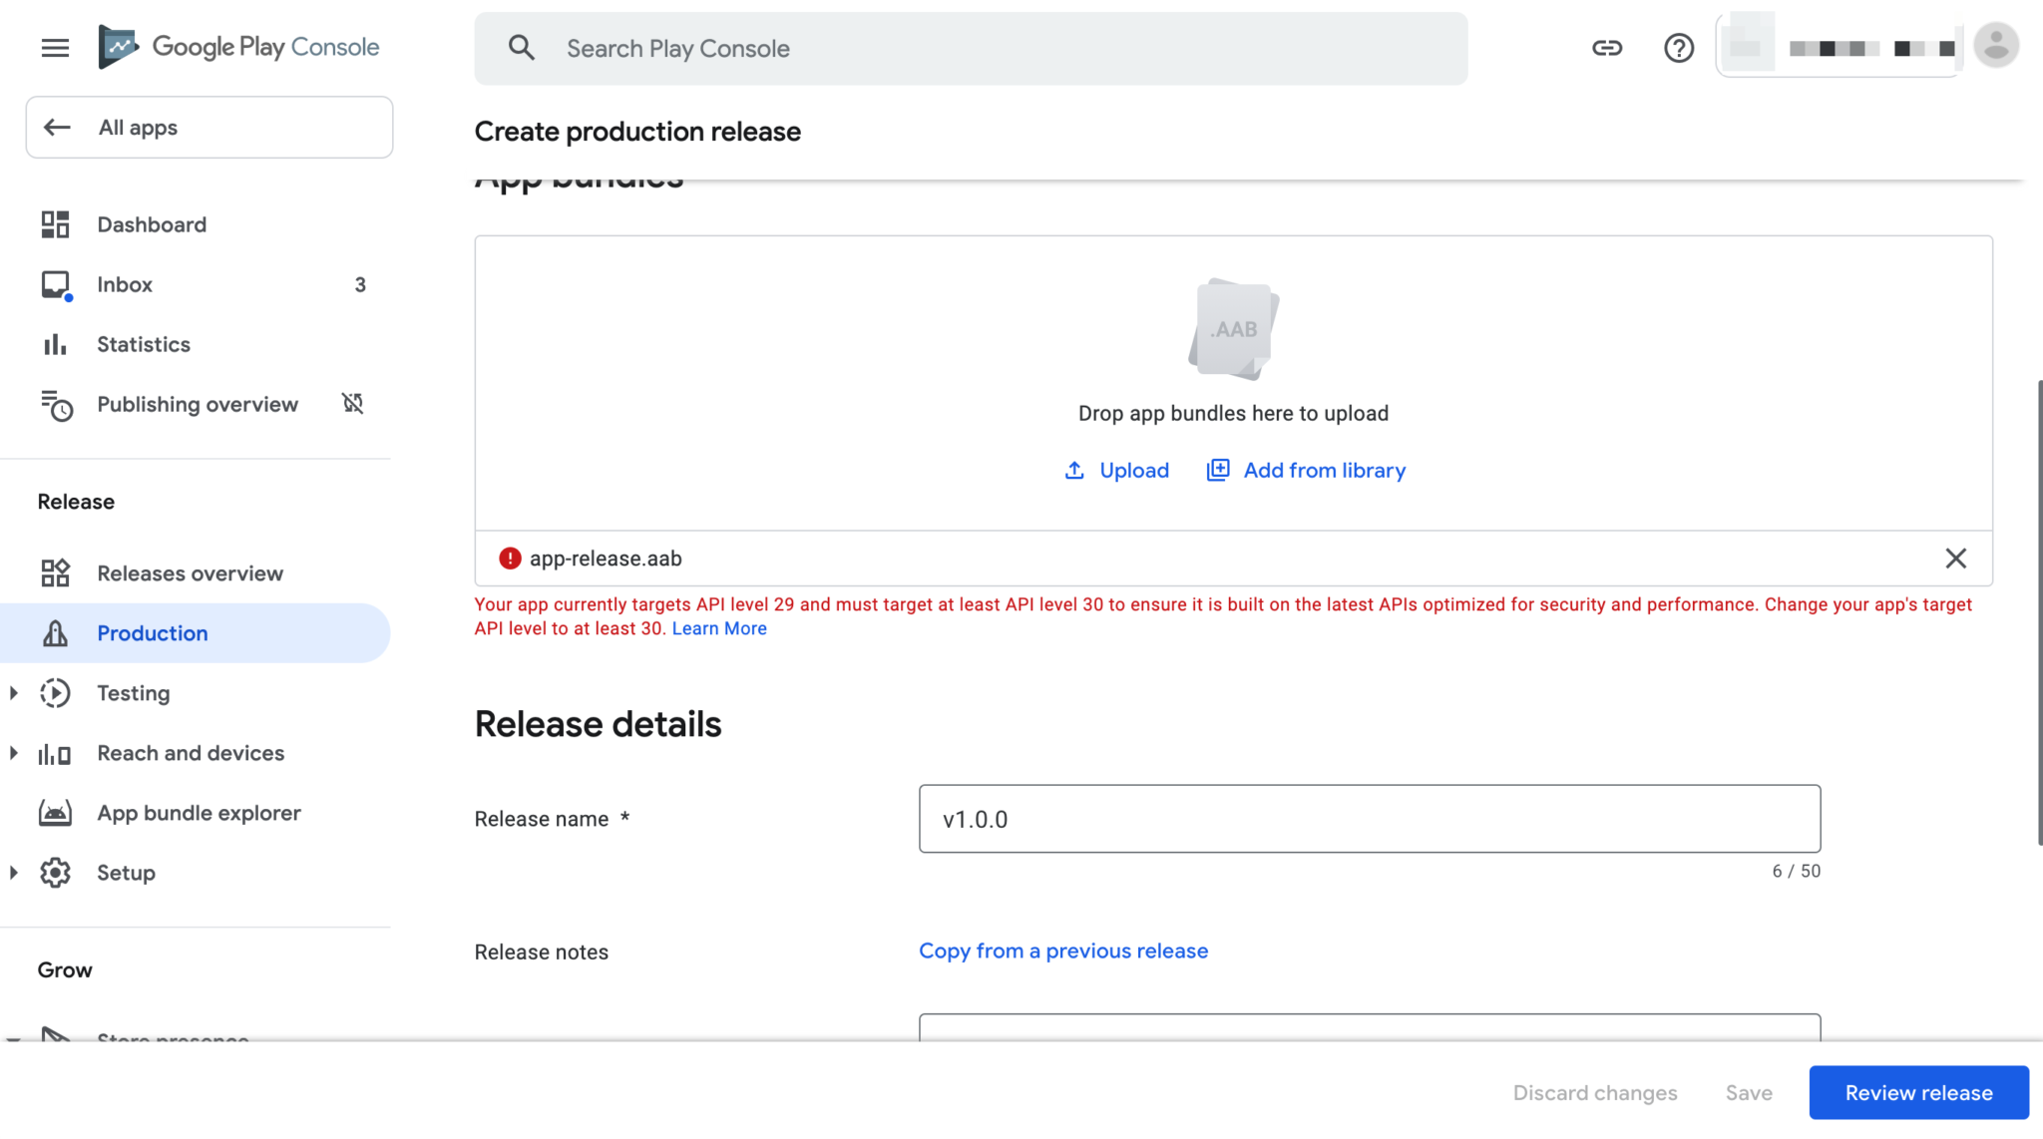
Task: Open the hamburger navigation menu
Action: pos(55,47)
